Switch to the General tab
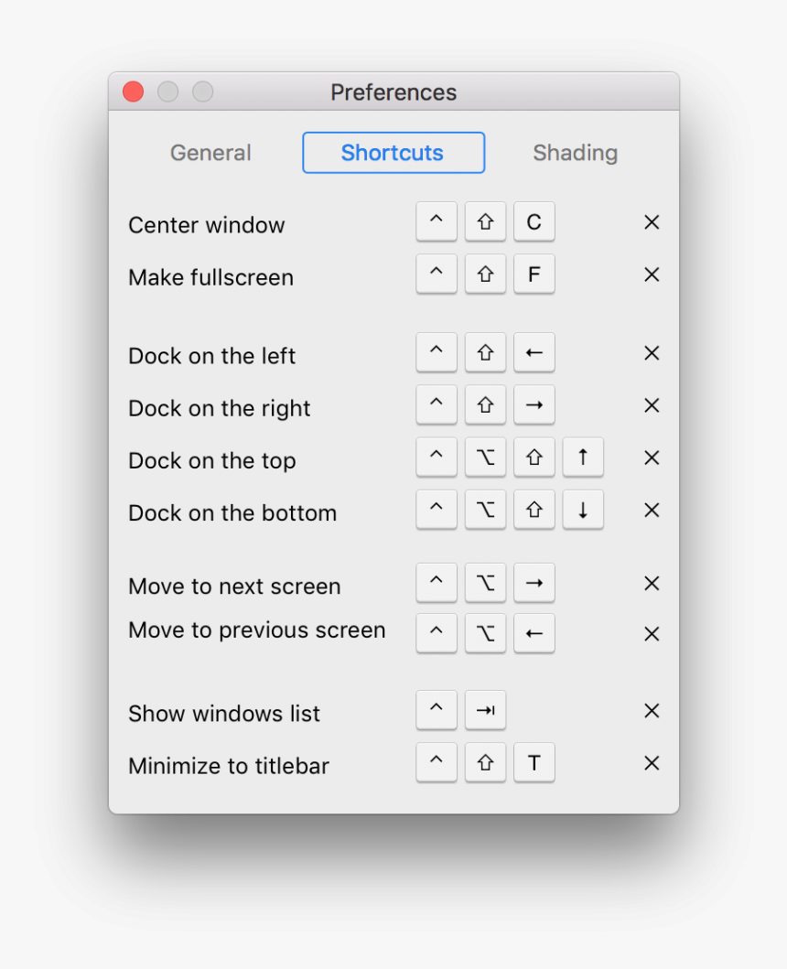Viewport: 787px width, 969px height. click(210, 153)
